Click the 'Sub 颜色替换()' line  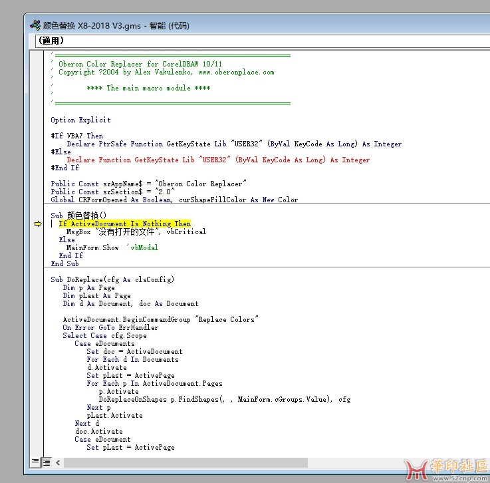(78, 216)
